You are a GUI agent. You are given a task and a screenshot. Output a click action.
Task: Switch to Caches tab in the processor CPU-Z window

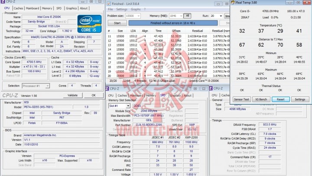18,8
